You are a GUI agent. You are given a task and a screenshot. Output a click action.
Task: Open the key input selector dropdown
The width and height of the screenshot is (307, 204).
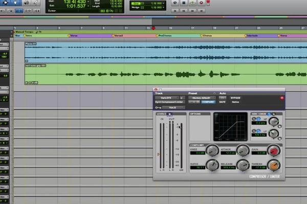(x=173, y=108)
